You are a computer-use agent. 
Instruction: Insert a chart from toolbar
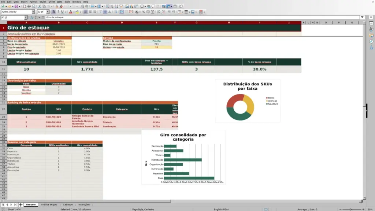(x=131, y=7)
